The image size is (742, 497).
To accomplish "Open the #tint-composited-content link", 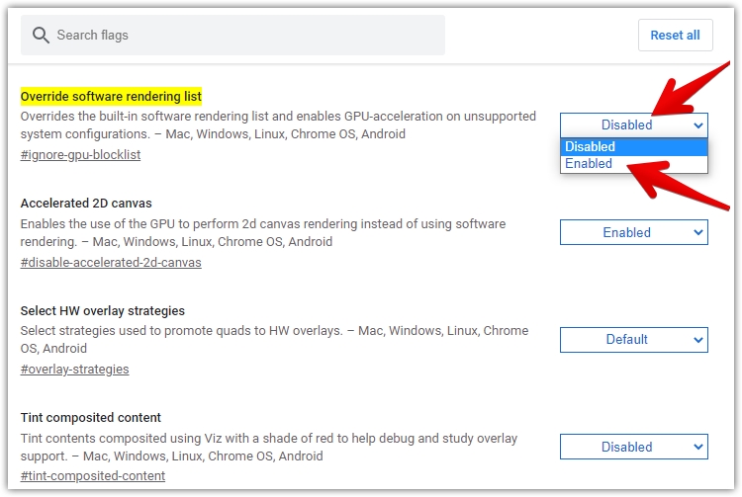I will pos(93,475).
